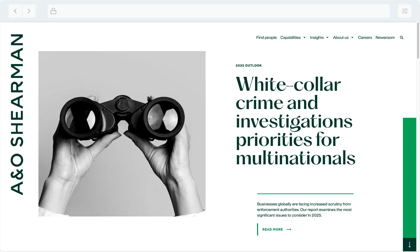Expand the Capabilities dropdown arrow
The image size is (420, 252).
(304, 38)
